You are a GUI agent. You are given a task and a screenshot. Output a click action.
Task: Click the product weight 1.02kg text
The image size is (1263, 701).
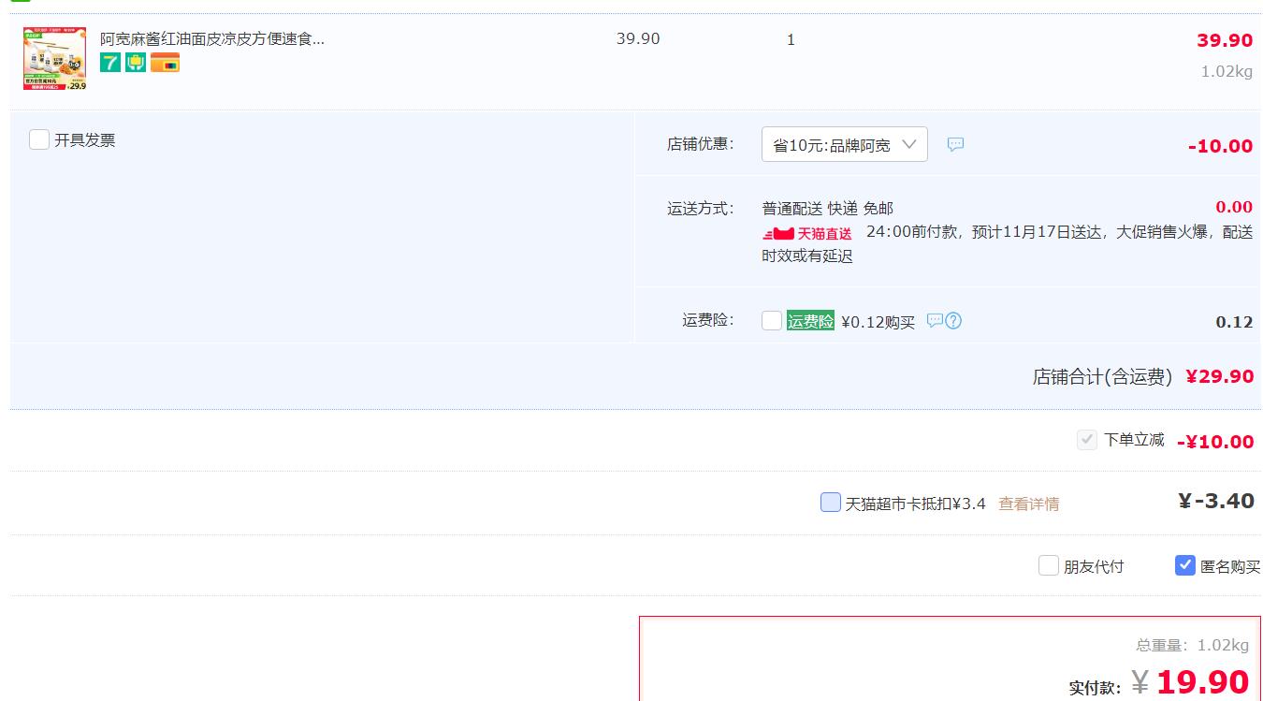coord(1227,71)
